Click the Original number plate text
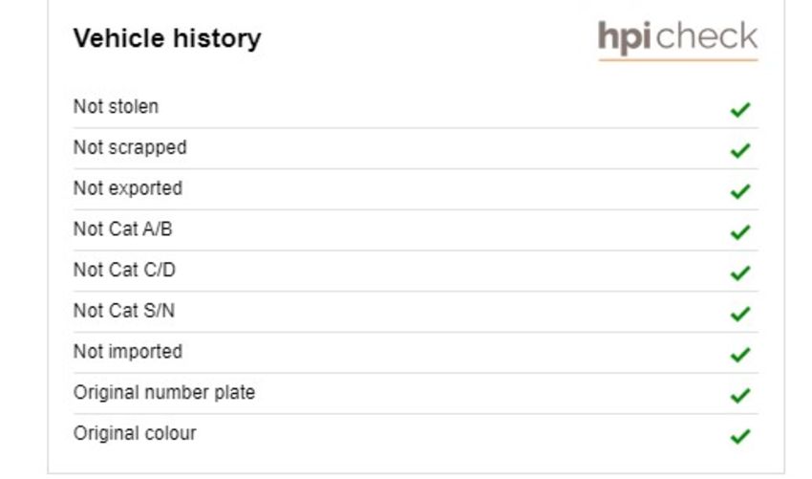The image size is (812, 479). (x=164, y=393)
